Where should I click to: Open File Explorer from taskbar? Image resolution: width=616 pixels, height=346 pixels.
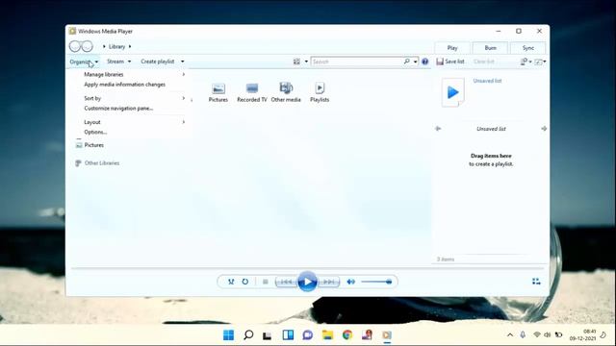327,335
